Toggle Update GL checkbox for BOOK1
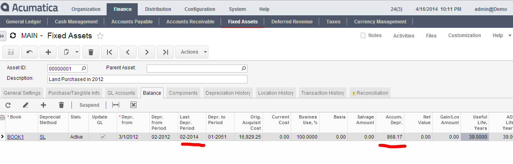Viewport: 513px width, 164px height. [x=103, y=137]
